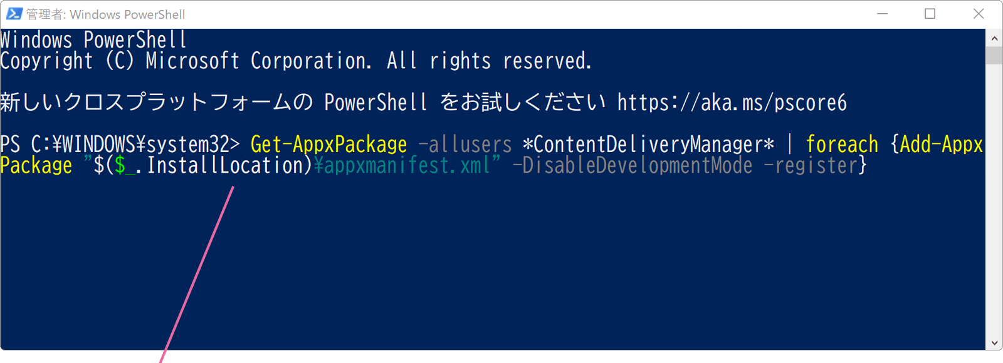This screenshot has width=1003, height=363.
Task: Click the *ContentDeliveryManager* argument
Action: point(648,145)
